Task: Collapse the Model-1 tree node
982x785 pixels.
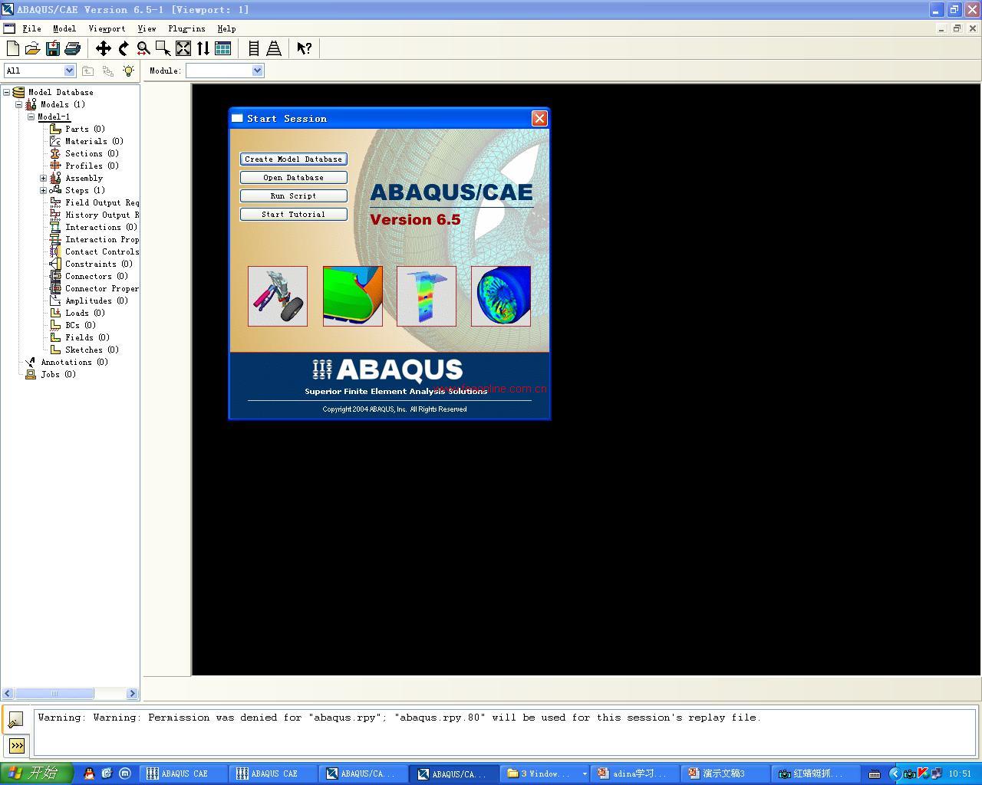Action: 31,117
